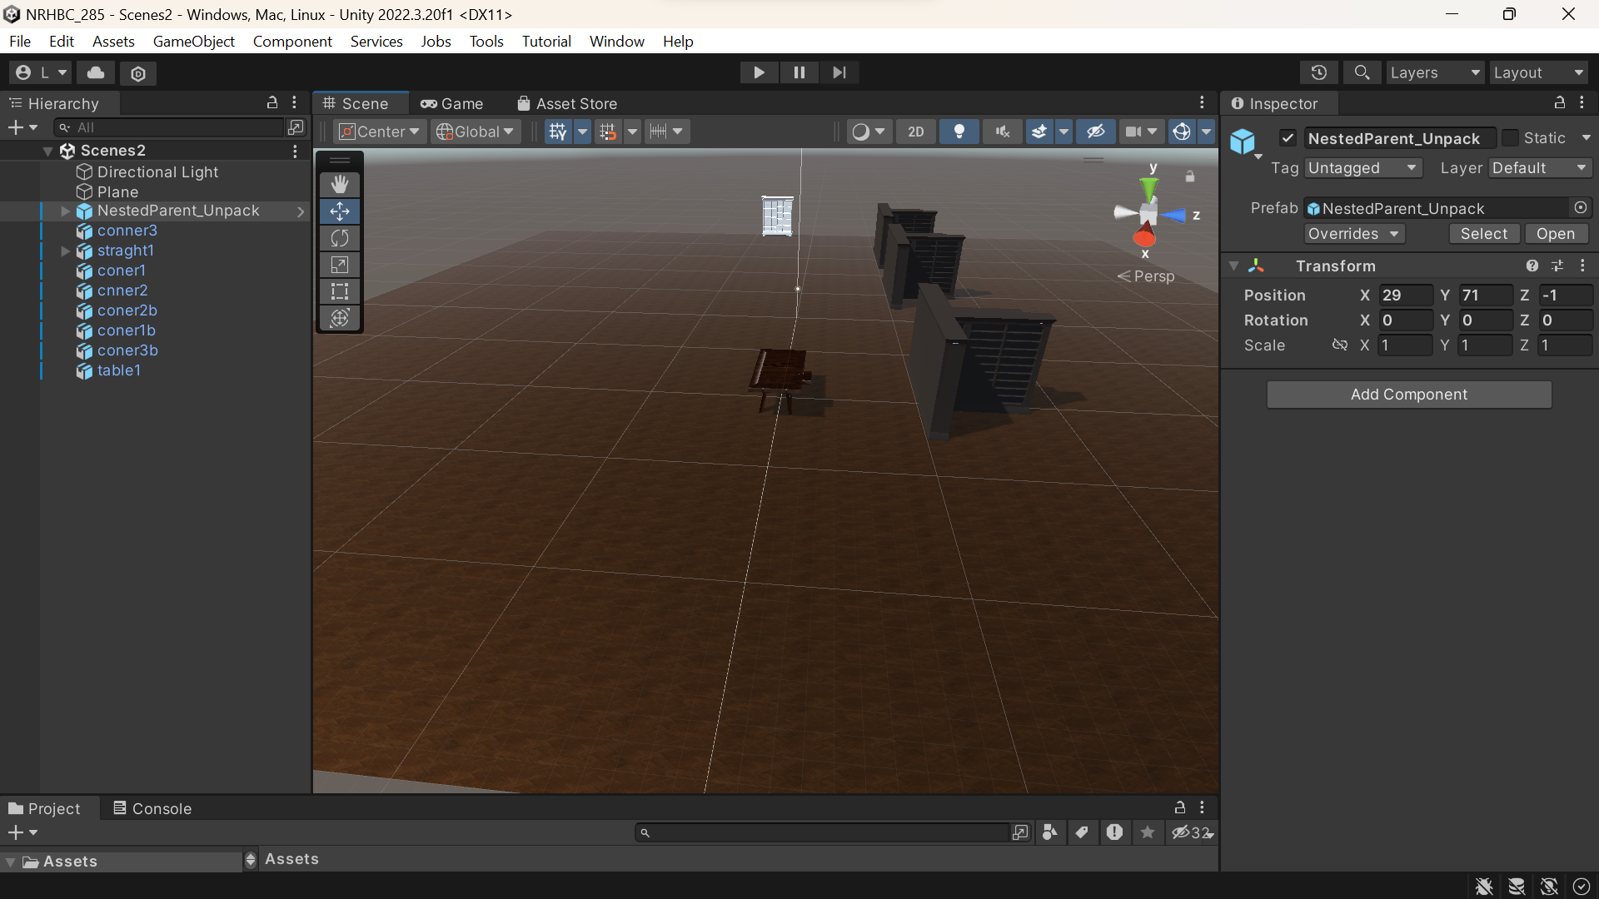Click the Position Y field

click(1485, 296)
